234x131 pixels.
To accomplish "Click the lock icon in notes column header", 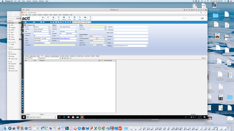I will tap(102, 60).
